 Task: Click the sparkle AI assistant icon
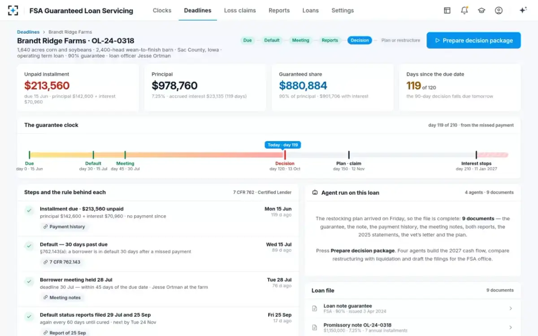click(x=523, y=10)
